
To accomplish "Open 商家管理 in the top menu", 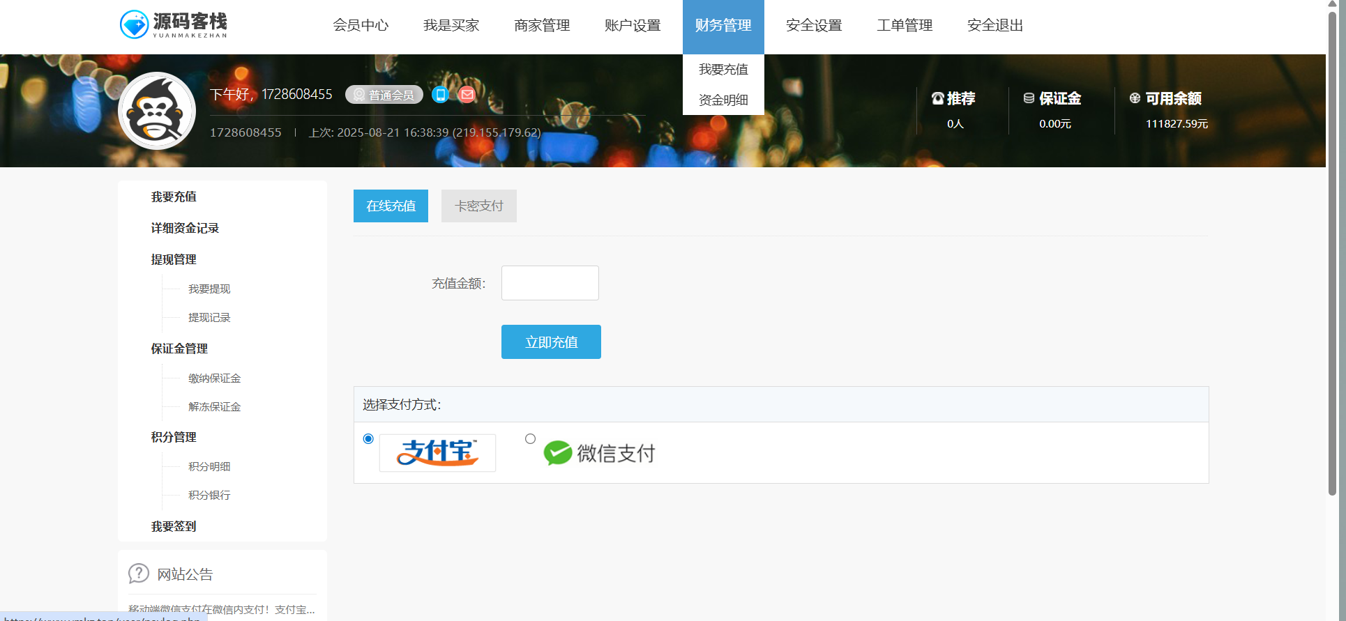I will pyautogui.click(x=542, y=26).
